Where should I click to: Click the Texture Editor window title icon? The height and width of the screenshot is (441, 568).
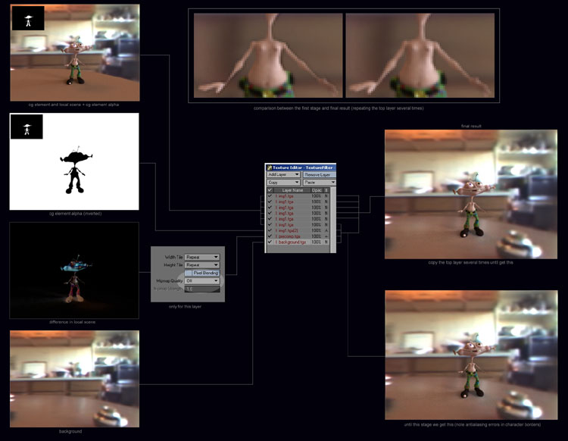[x=269, y=167]
